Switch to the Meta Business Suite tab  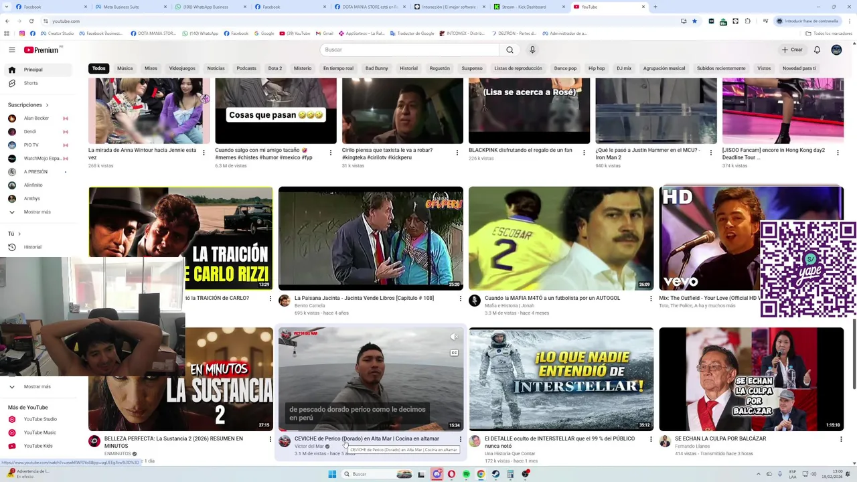(130, 7)
